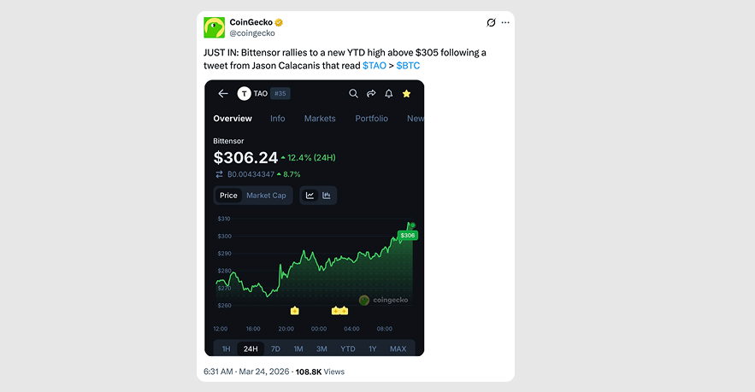Tap the back arrow in TAO header
The width and height of the screenshot is (755, 392).
pos(223,94)
